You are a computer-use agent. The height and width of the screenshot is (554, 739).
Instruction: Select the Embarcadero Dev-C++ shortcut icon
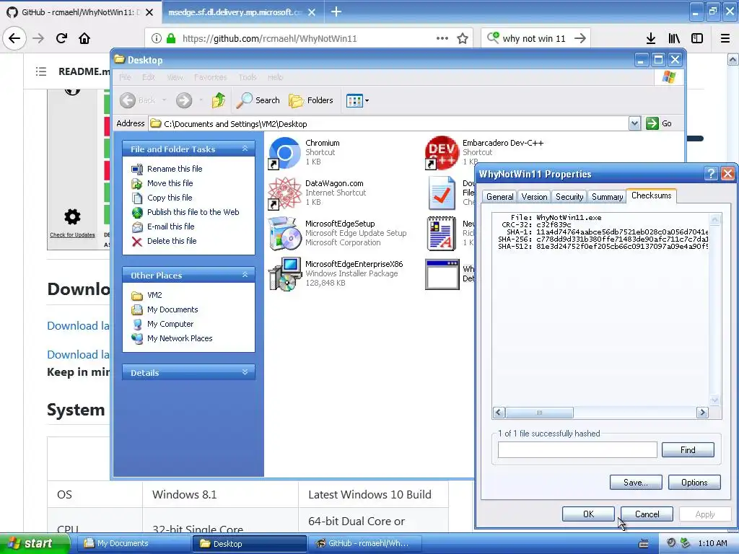click(x=442, y=153)
